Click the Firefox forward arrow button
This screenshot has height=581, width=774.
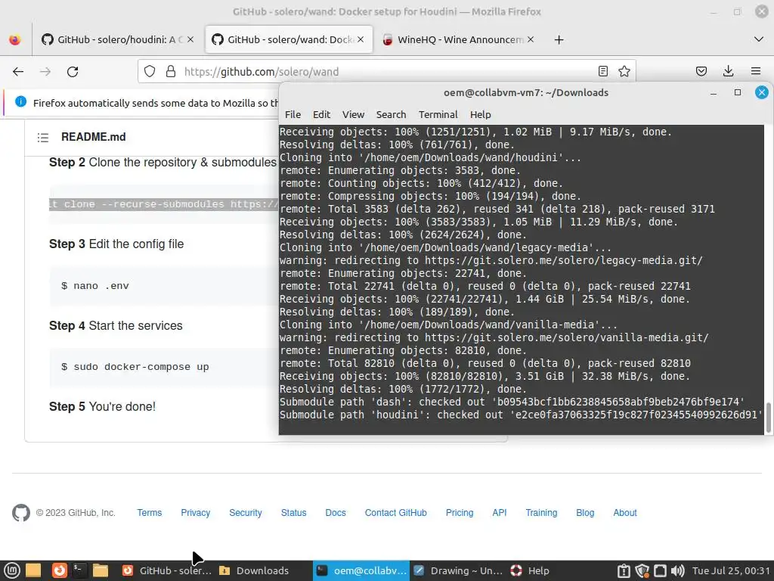click(x=45, y=72)
